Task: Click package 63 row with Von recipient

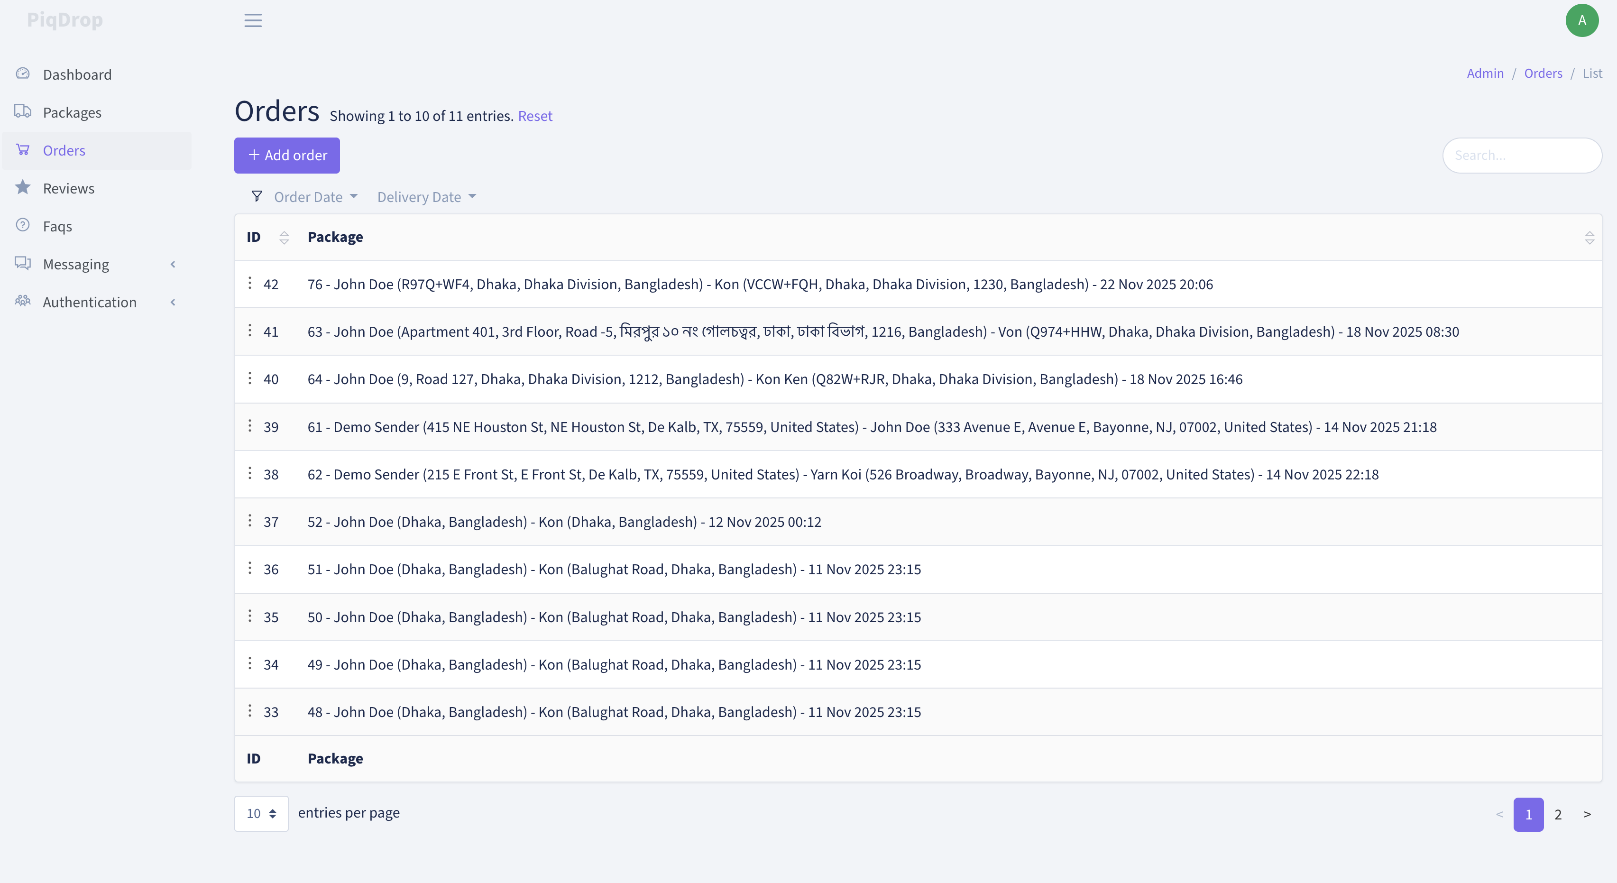Action: point(882,331)
